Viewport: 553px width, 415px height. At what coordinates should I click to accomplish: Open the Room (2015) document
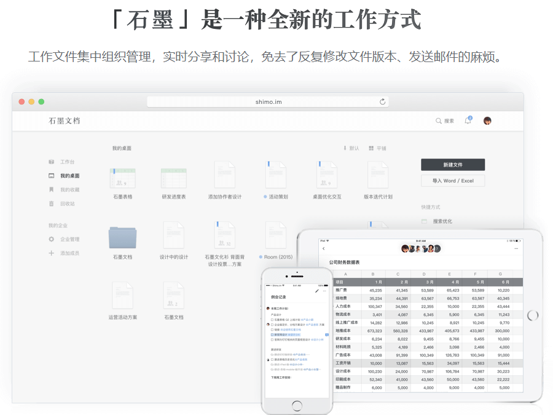[x=276, y=235]
